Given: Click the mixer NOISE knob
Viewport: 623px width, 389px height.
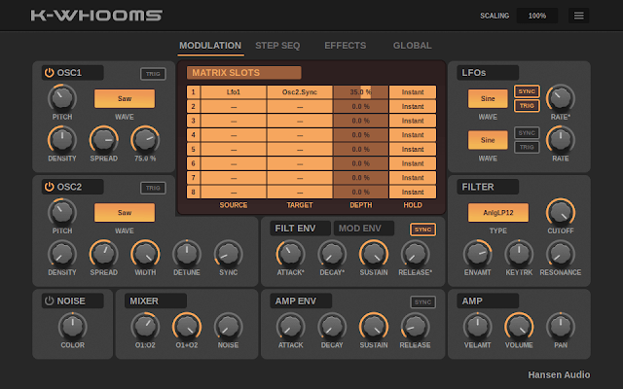Looking at the screenshot, I should point(228,327).
